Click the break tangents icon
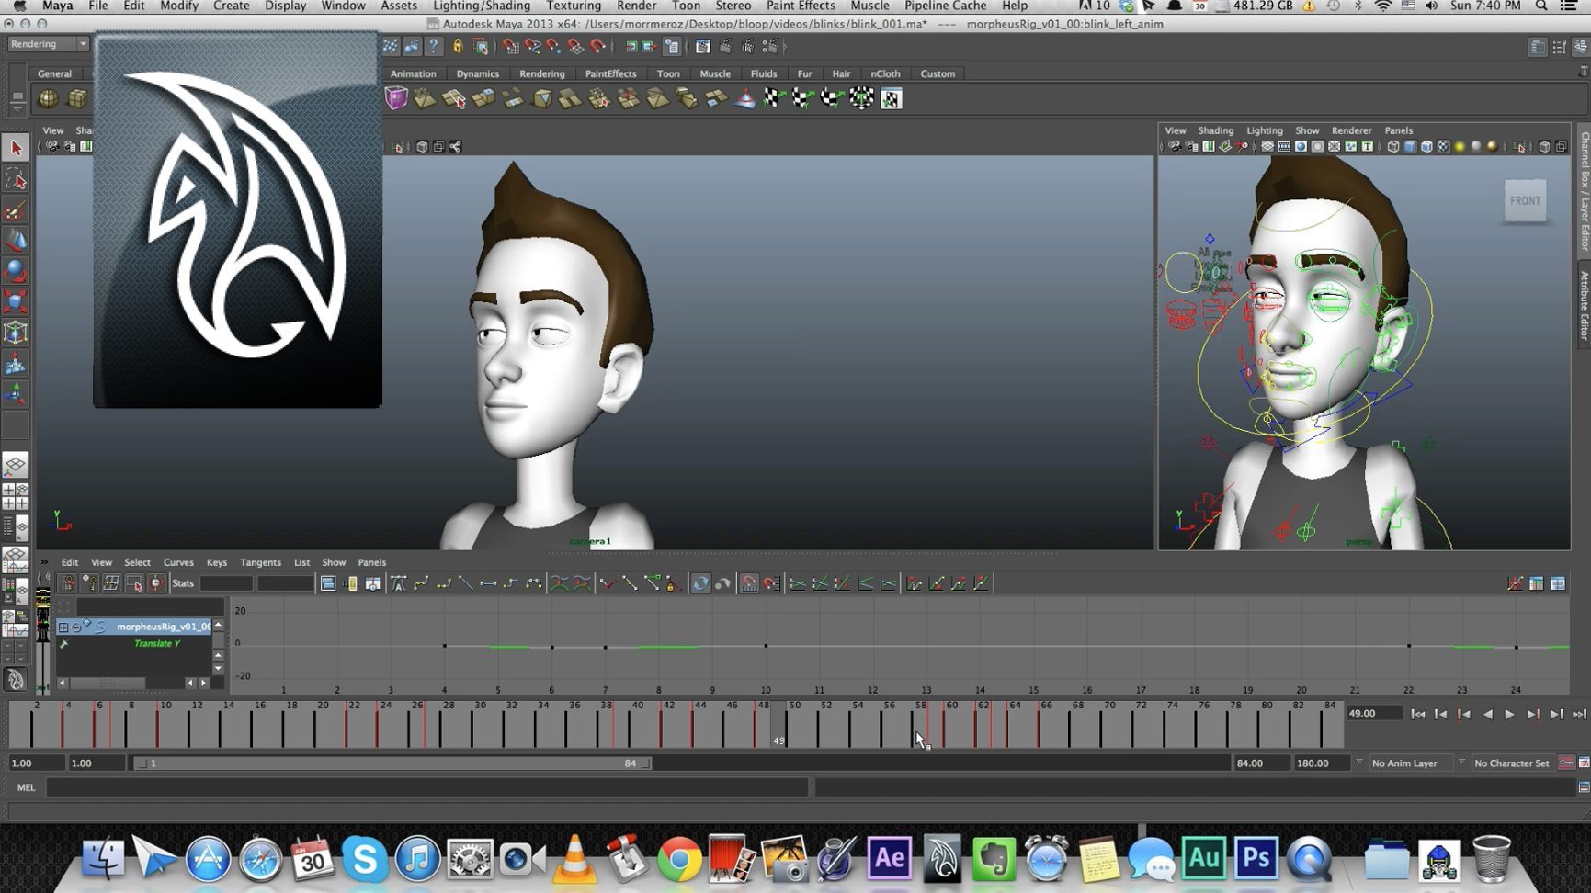The height and width of the screenshot is (893, 1591). coord(608,583)
